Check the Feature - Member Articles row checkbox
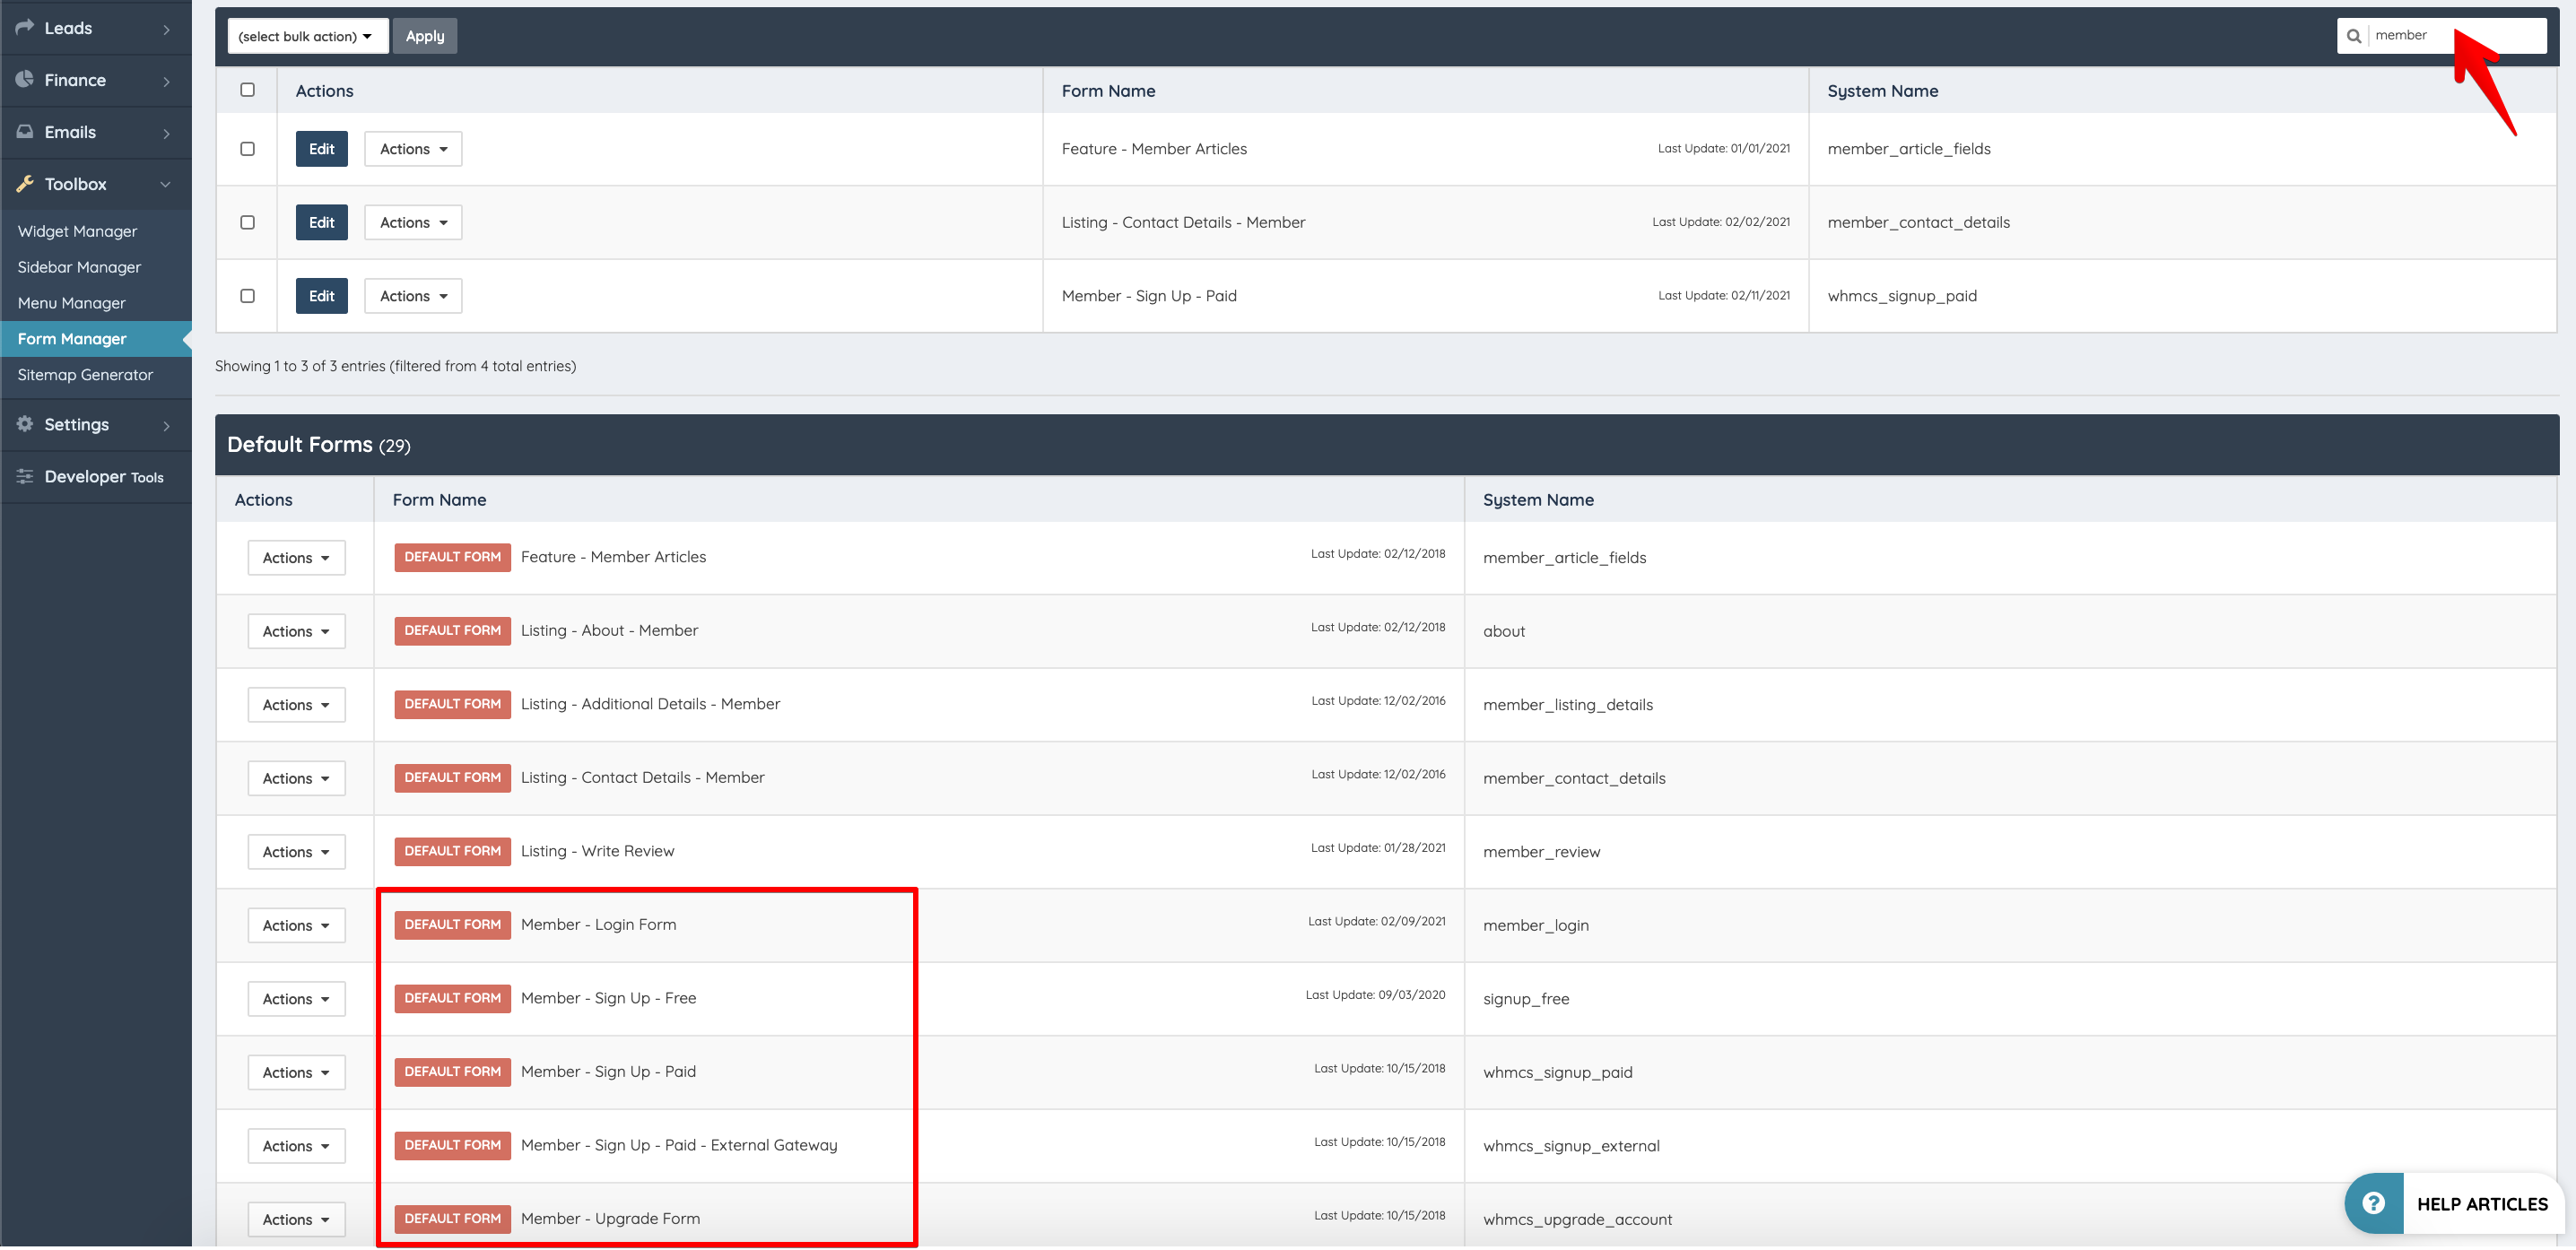2576x1250 pixels. (x=247, y=148)
